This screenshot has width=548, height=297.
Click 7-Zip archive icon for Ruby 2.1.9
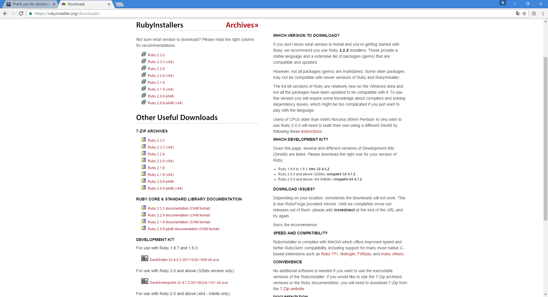pos(144,167)
